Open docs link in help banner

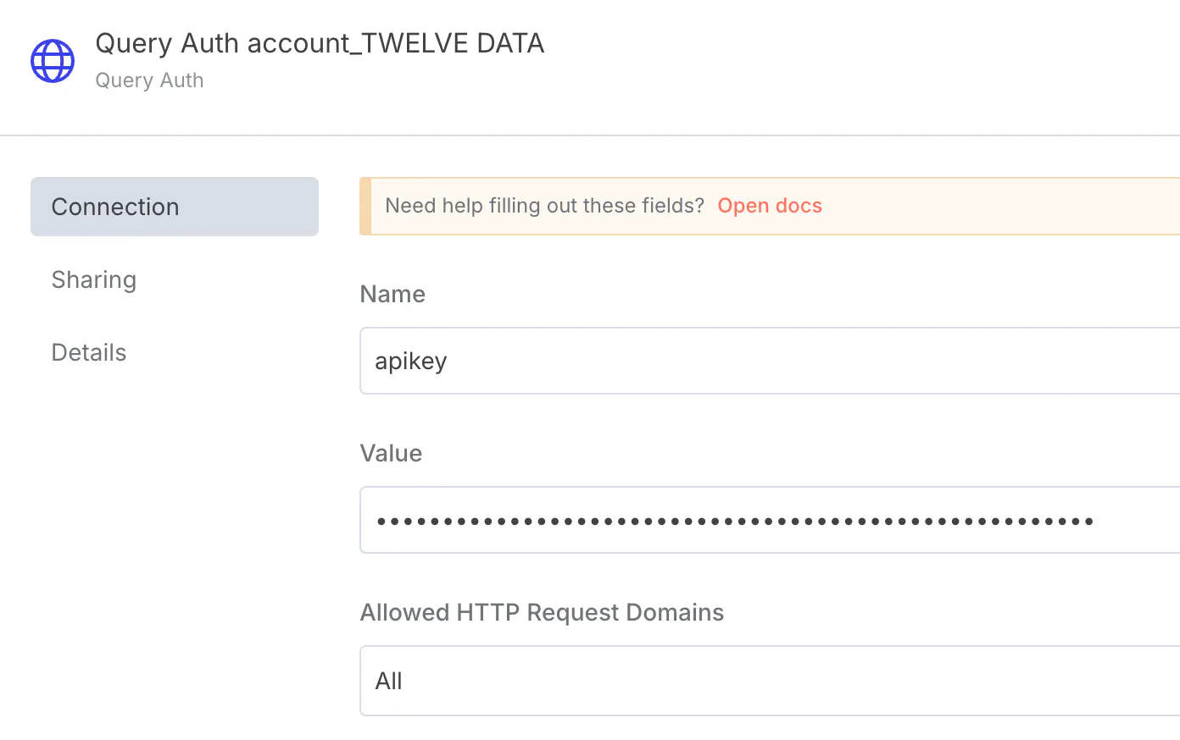point(770,206)
